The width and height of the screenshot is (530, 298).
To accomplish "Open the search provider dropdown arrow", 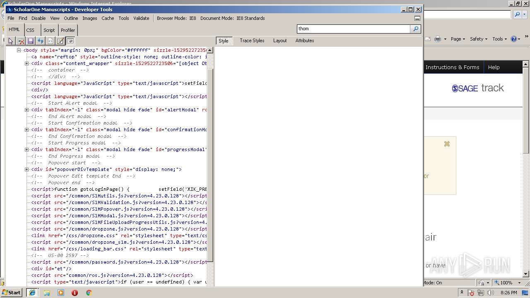I will click(x=525, y=14).
